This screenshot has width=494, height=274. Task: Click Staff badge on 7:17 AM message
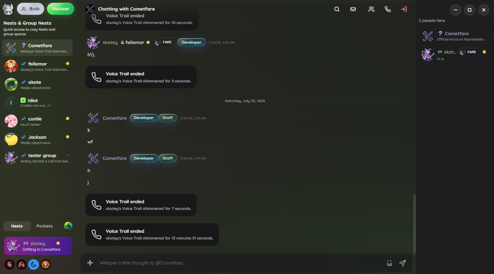point(168,118)
